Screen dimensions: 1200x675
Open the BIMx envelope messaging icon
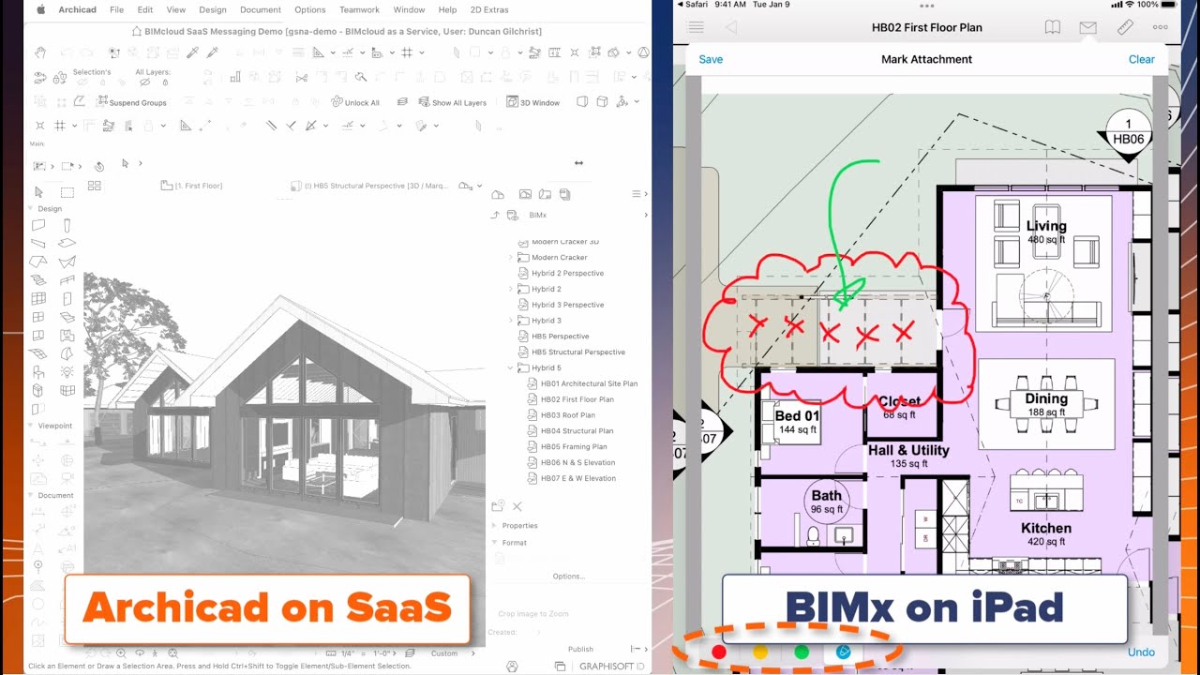tap(1087, 27)
